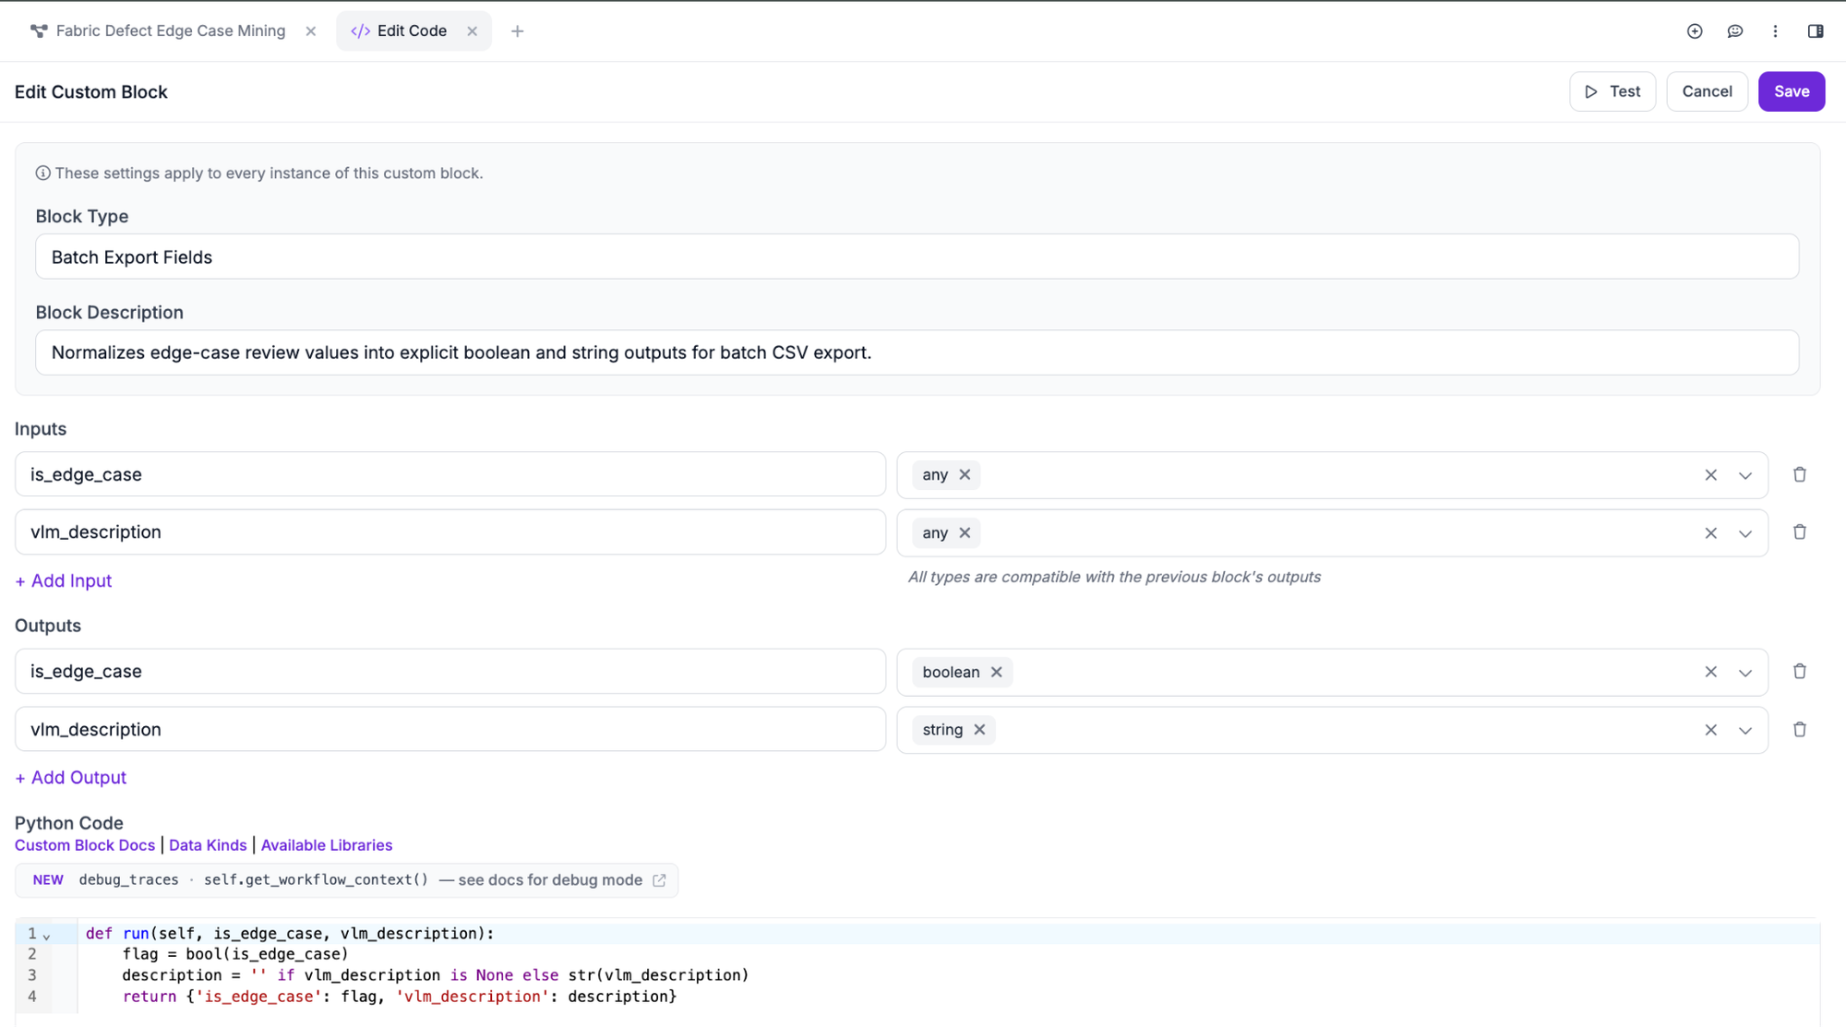Open a new tab with plus button
Image resolution: width=1846 pixels, height=1027 pixels.
click(517, 31)
